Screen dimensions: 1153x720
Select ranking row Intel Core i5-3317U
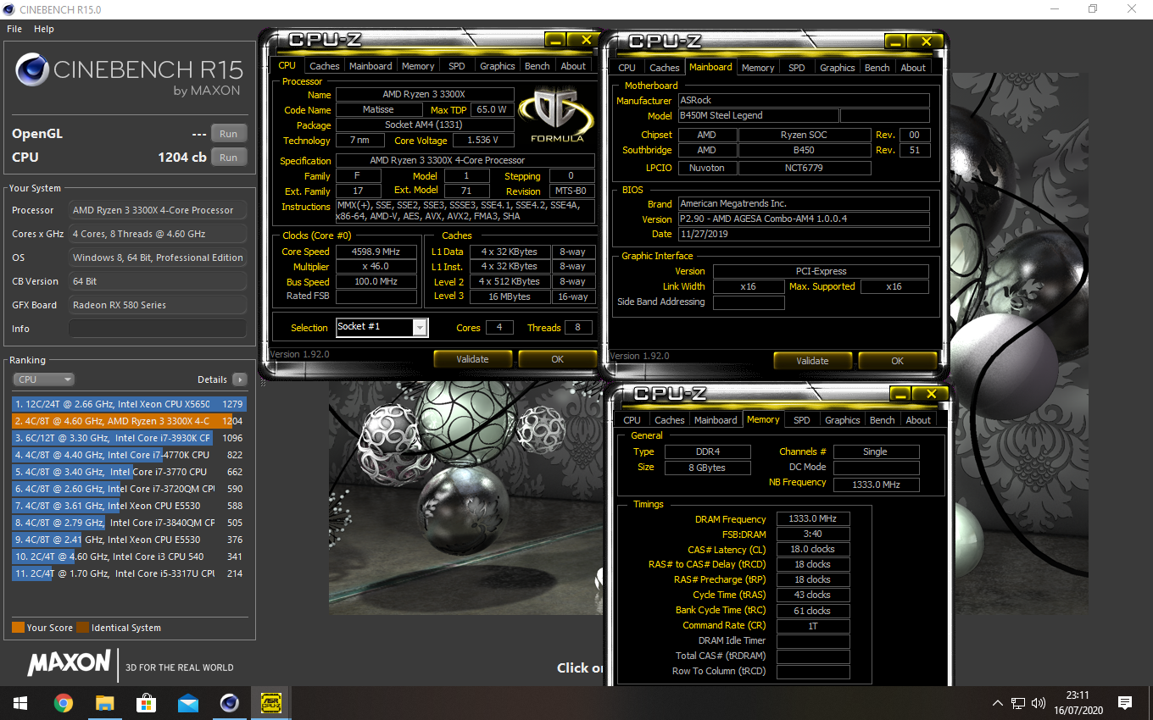coord(128,573)
